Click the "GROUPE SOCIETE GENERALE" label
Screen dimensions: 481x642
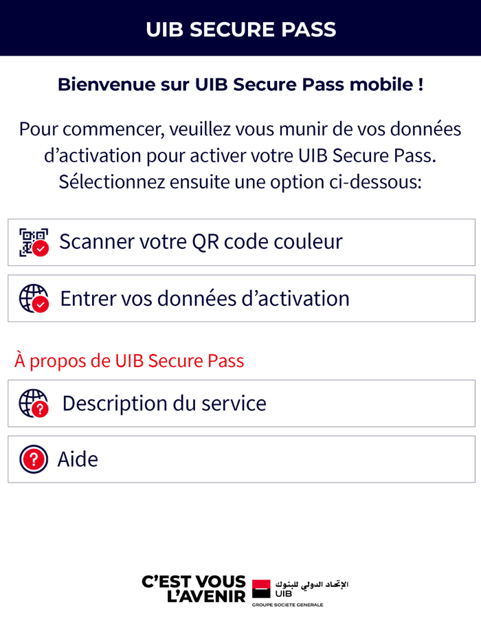tap(289, 605)
